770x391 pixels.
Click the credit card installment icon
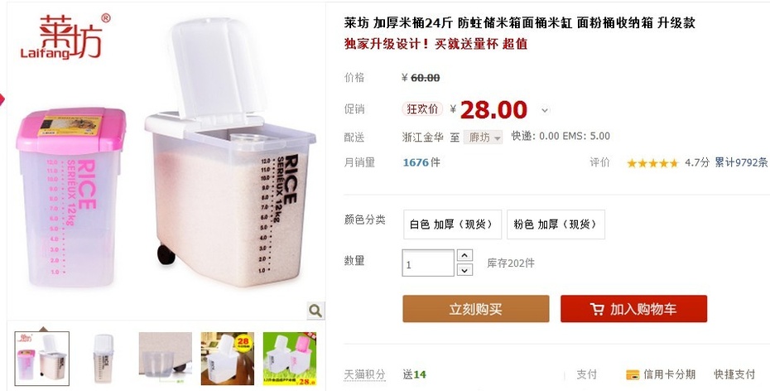click(633, 374)
